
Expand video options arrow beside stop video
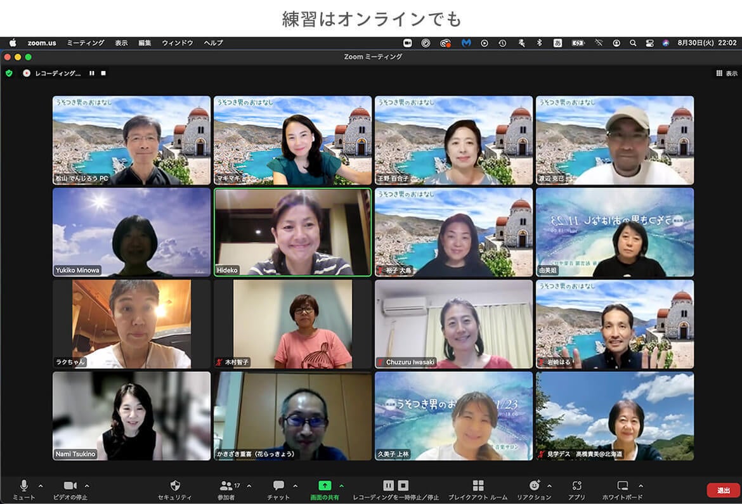point(87,486)
